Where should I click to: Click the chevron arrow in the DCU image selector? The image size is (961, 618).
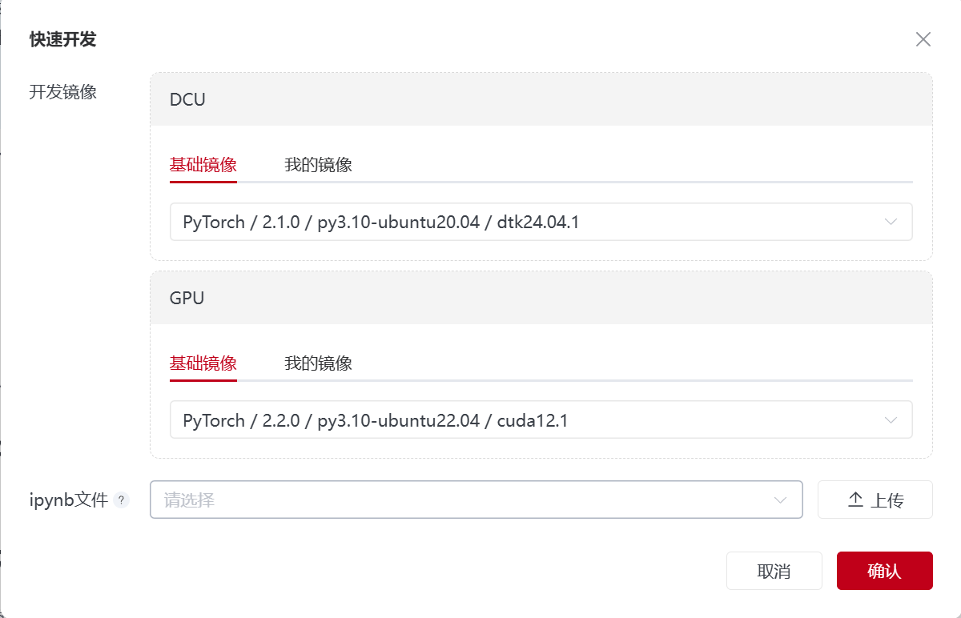coord(891,222)
